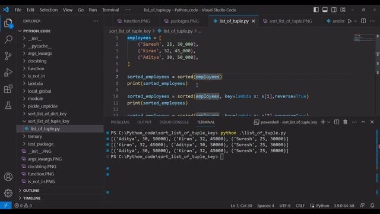Click list_of_tuple.py breadcrumb
Image resolution: width=380 pixels, height=214 pixels.
pyautogui.click(x=178, y=31)
